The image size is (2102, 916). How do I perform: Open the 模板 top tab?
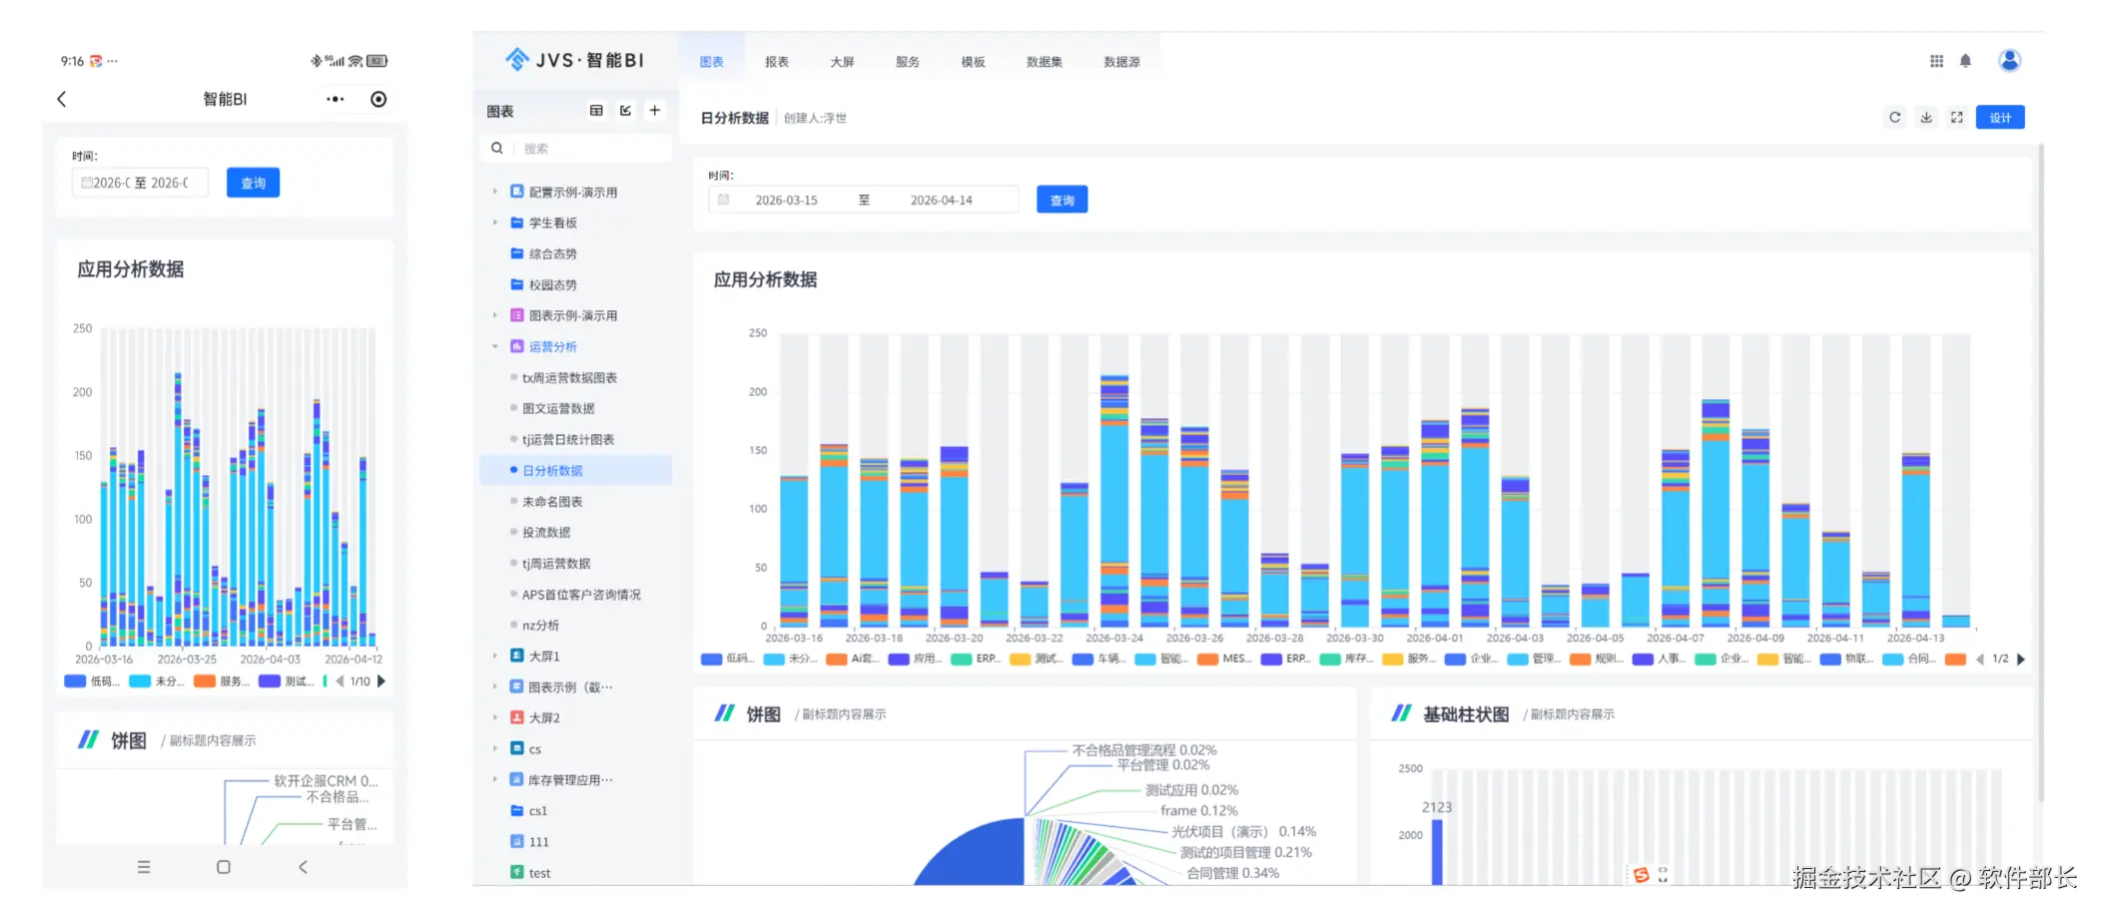(x=974, y=62)
